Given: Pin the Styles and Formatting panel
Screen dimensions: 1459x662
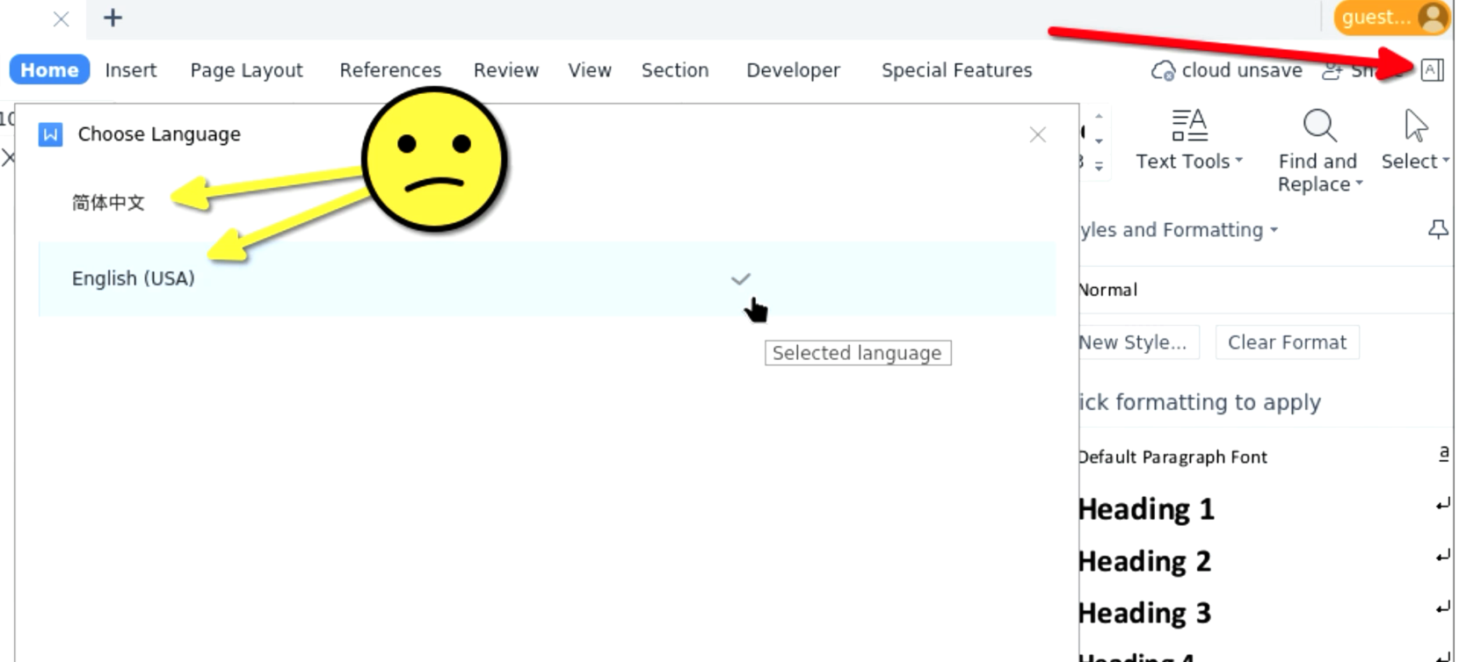Looking at the screenshot, I should (1438, 230).
